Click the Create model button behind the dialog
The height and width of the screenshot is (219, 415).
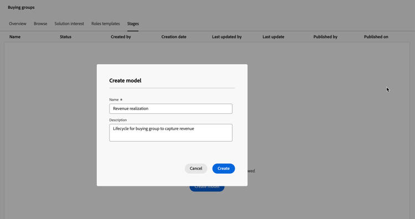pos(207,189)
